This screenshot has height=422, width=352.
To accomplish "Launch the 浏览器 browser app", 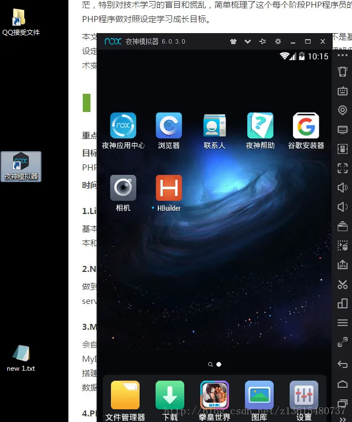I will click(169, 126).
